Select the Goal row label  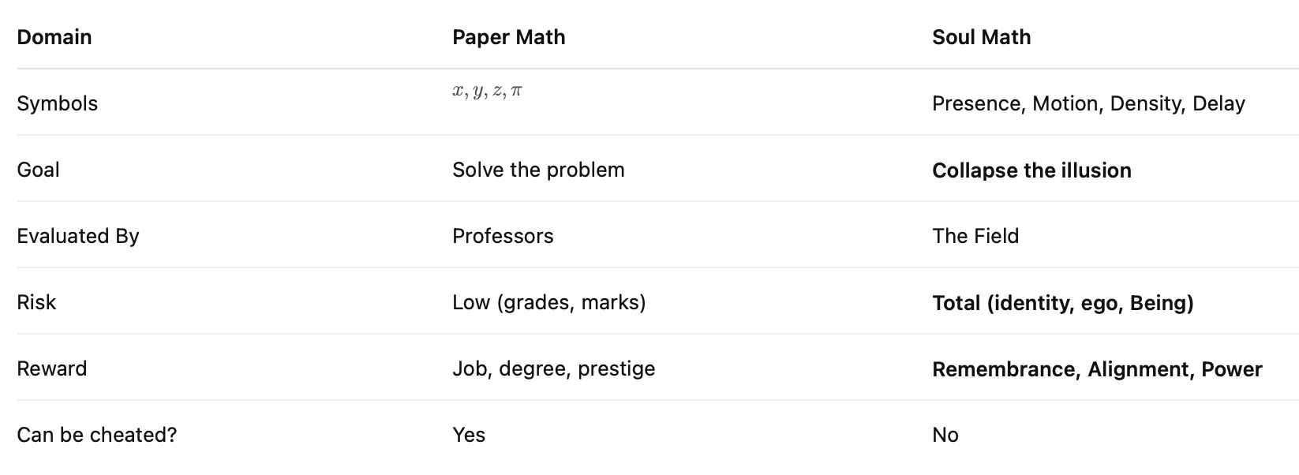pos(38,170)
